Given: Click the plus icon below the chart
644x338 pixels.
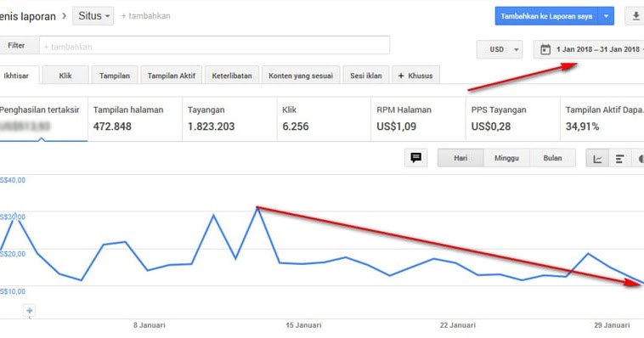Looking at the screenshot, I should [29, 311].
